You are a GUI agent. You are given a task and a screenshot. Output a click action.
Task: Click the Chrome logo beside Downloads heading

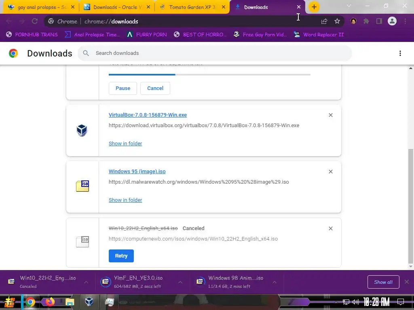coord(13,53)
